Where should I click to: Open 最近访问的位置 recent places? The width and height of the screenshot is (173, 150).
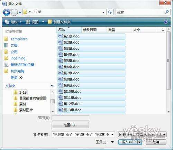pos(22,65)
